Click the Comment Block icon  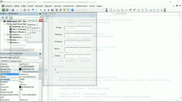[142, 10]
